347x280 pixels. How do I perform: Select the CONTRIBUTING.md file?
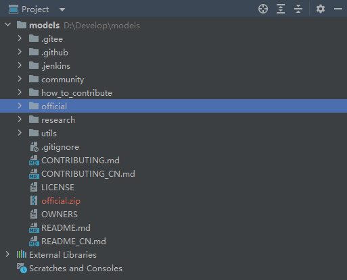tap(80, 161)
